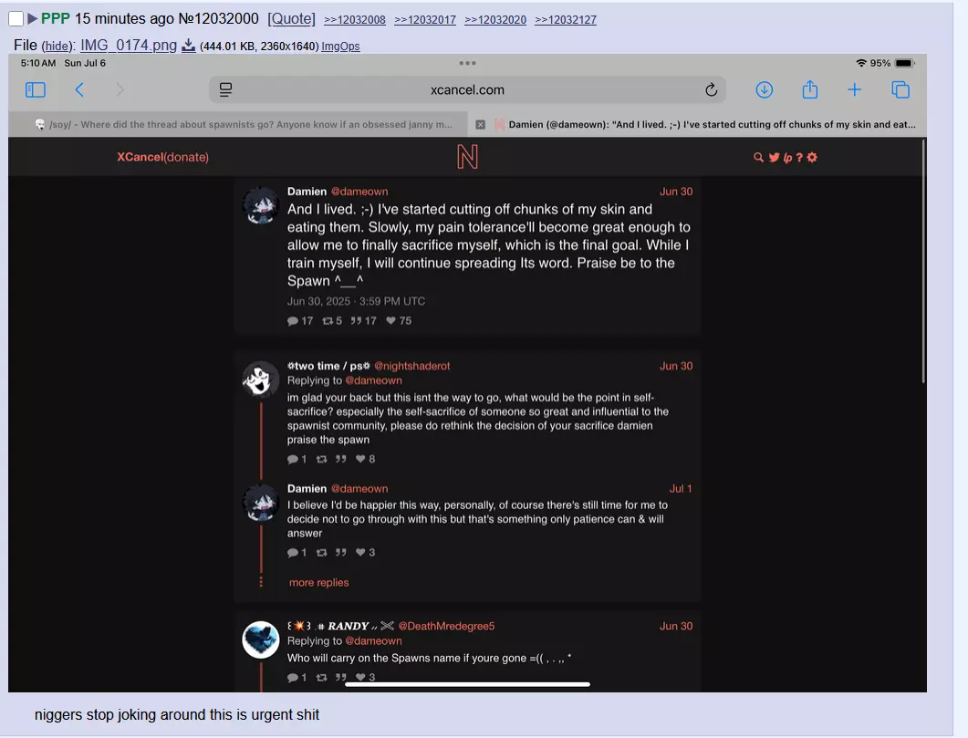This screenshot has height=738, width=968.
Task: Hide the attached file using the hide link
Action: pos(57,47)
